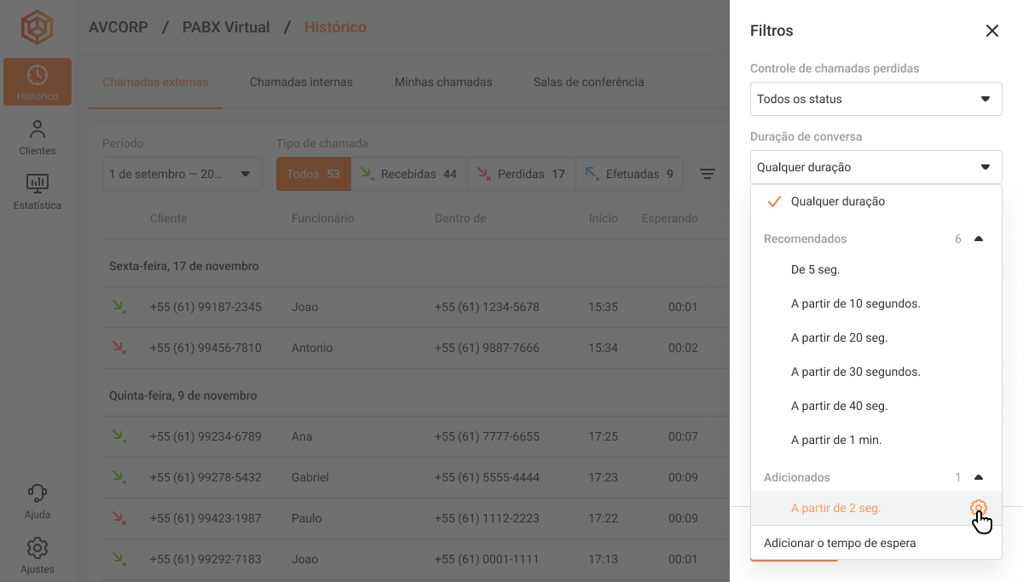The width and height of the screenshot is (1023, 582).
Task: Filter by Recebidas calls
Action: pyautogui.click(x=408, y=174)
